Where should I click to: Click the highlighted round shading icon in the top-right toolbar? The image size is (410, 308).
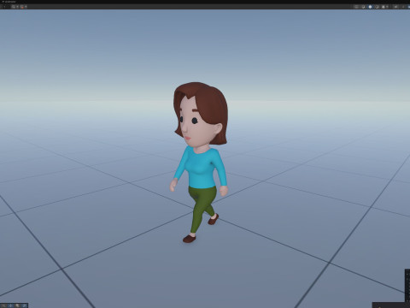pyautogui.click(x=370, y=7)
